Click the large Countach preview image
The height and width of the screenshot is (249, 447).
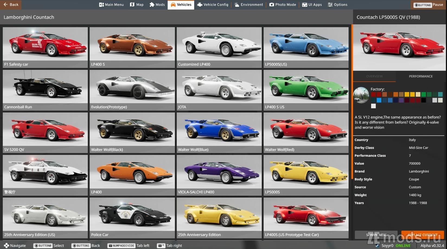coord(400,48)
